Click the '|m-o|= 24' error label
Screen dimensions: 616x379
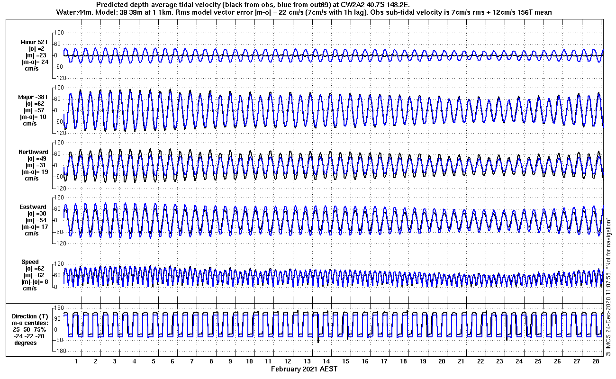[35, 62]
